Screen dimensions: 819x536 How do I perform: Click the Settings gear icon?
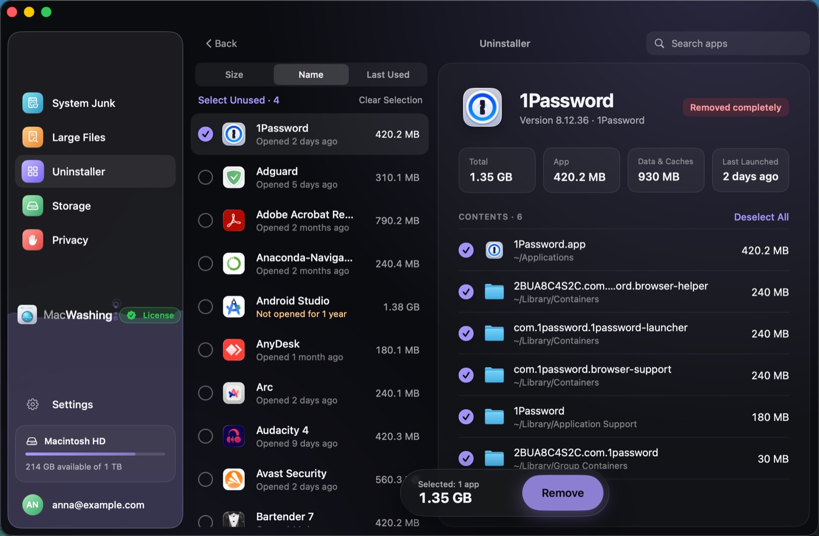(x=33, y=404)
